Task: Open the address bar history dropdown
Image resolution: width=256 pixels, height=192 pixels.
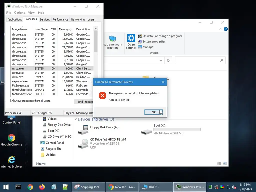Action: 161,60
